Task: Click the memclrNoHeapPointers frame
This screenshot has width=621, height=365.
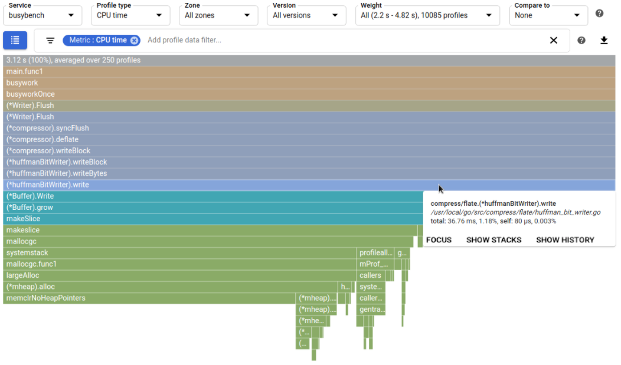Action: click(x=148, y=298)
